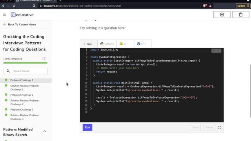251x141 pixels.
Task: Click the "class EvaluateExpression {" code line
Action: 109,57
